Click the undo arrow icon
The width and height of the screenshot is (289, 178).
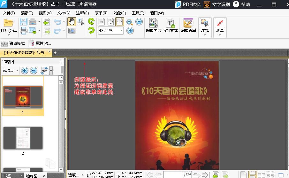tap(57, 22)
